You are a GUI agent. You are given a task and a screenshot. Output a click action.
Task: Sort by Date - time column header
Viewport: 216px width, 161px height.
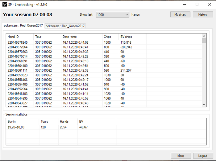coord(82,37)
